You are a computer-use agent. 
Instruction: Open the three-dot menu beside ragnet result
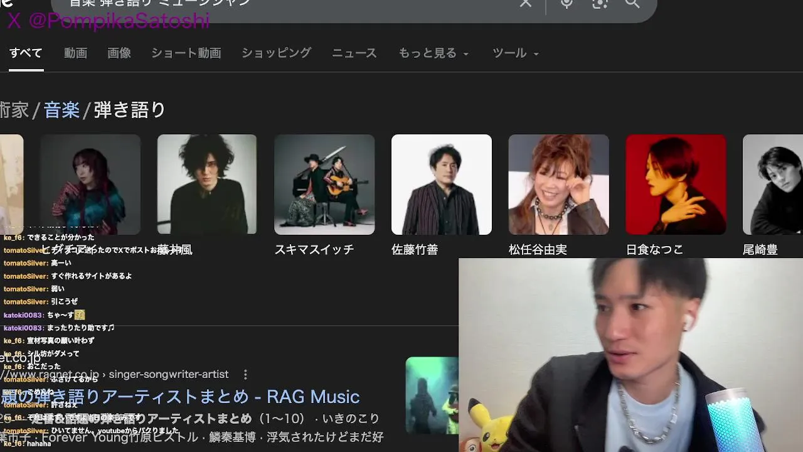coord(245,374)
